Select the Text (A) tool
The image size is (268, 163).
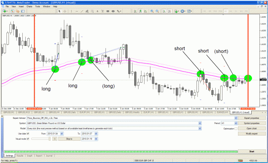point(97,11)
